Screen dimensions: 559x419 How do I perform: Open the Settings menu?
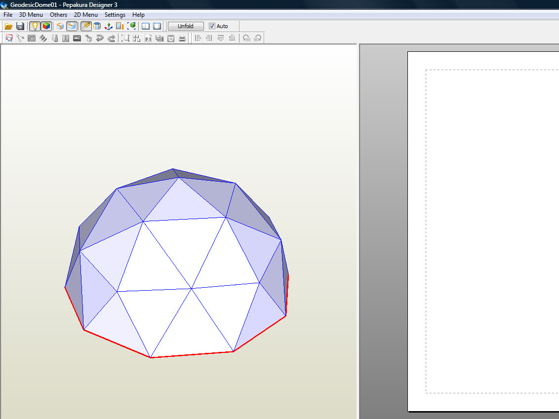pyautogui.click(x=115, y=15)
